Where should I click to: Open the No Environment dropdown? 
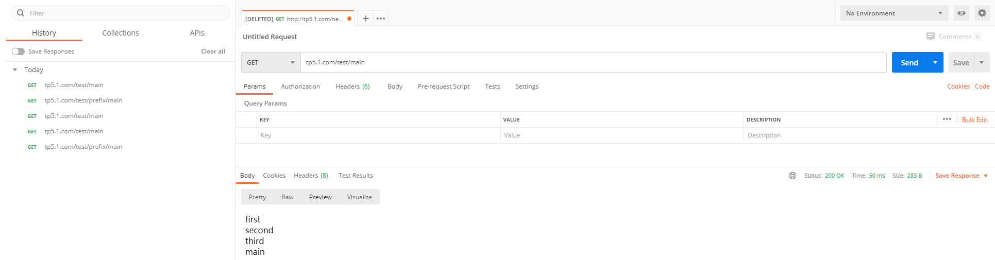[x=894, y=13]
